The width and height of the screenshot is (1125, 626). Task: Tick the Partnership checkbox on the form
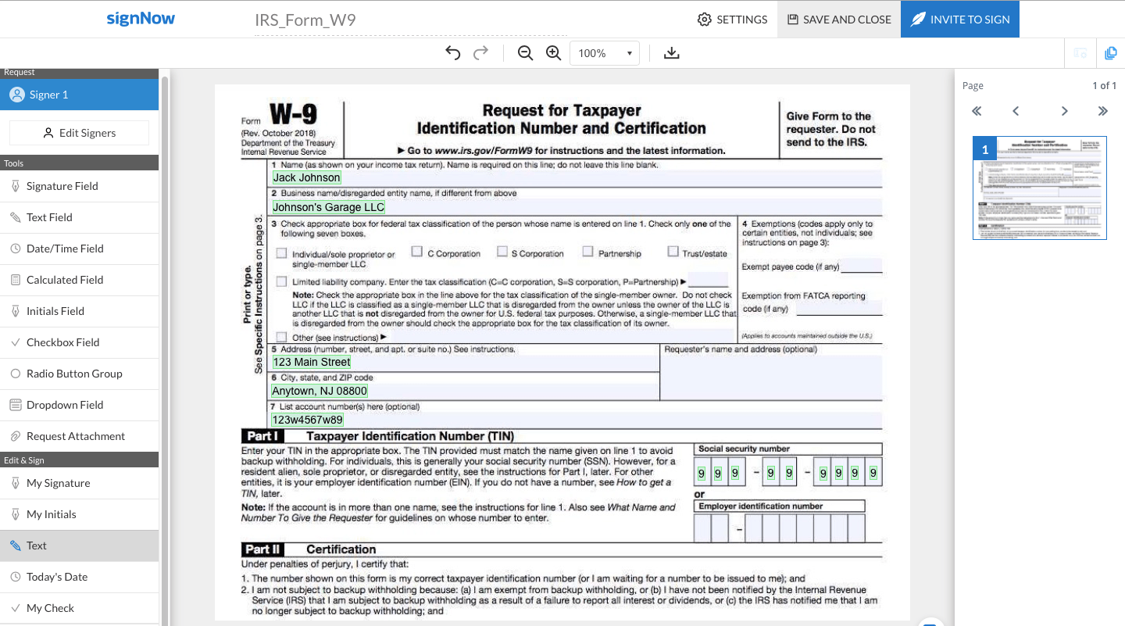[x=587, y=252]
